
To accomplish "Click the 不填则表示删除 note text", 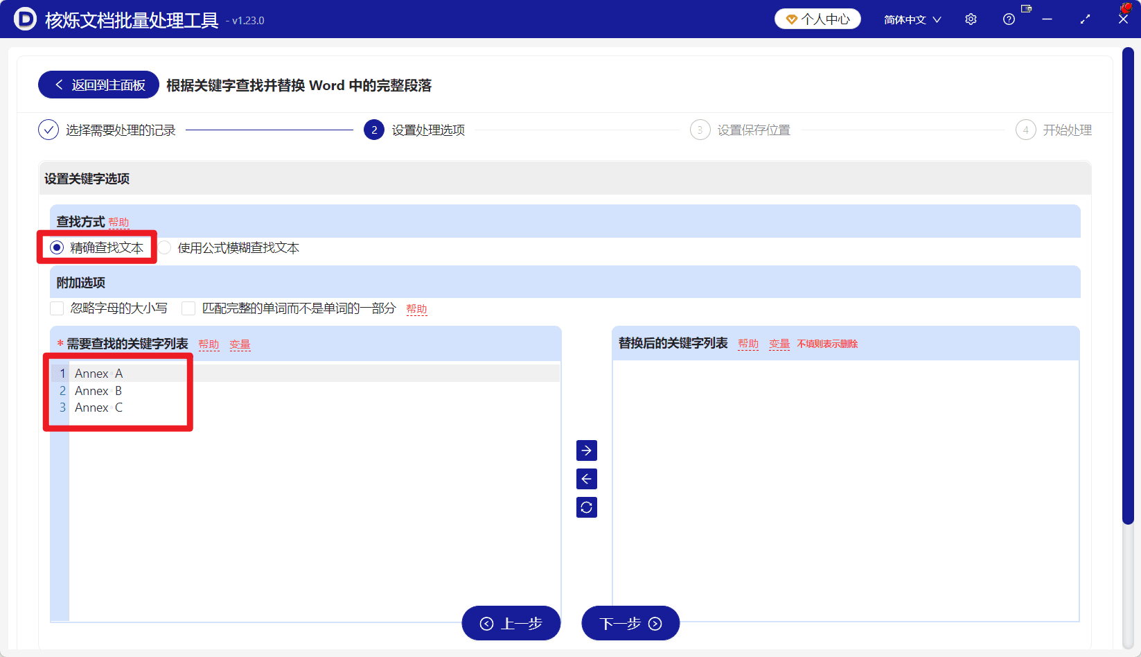I will (x=827, y=344).
